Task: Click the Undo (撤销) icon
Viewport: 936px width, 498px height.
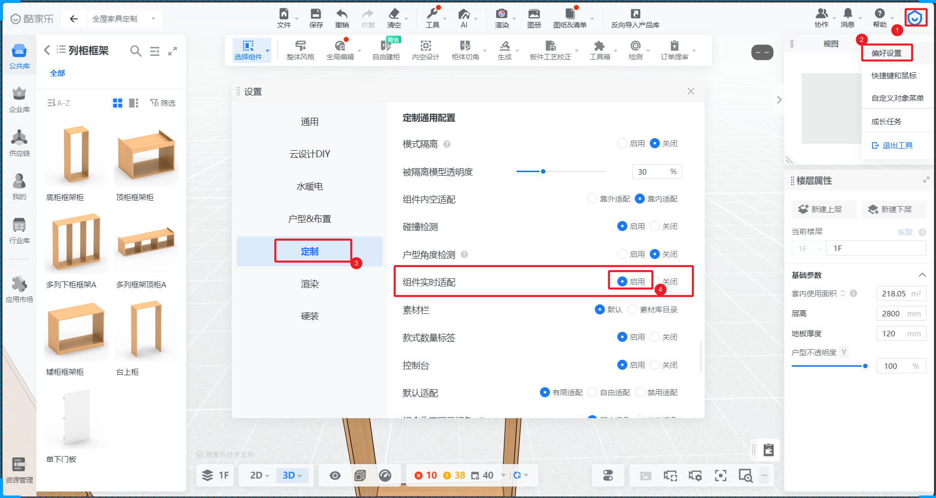Action: click(x=342, y=14)
